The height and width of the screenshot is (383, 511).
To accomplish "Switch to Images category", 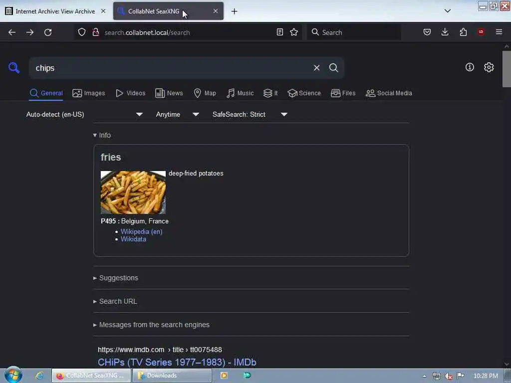I will [89, 93].
